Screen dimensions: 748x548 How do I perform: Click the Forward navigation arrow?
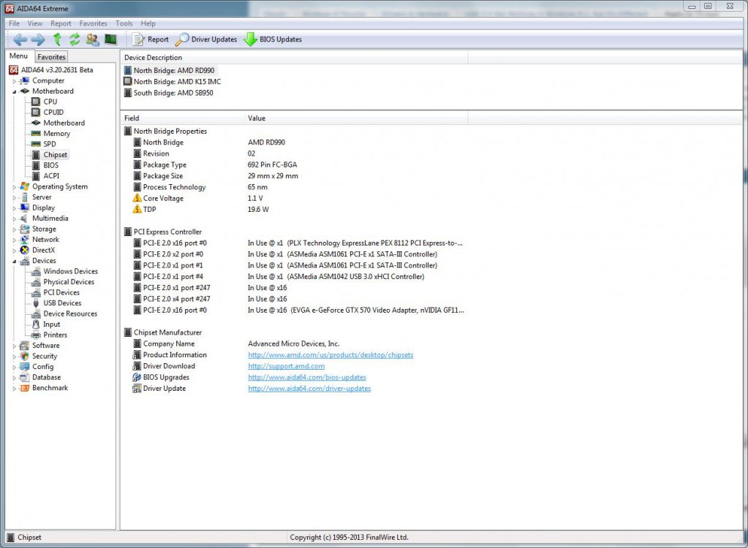[38, 39]
